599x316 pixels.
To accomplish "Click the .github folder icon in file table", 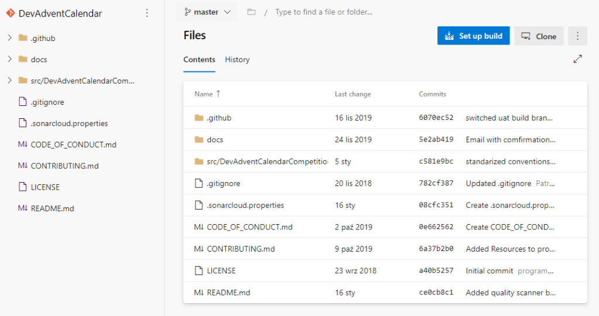I will point(198,118).
